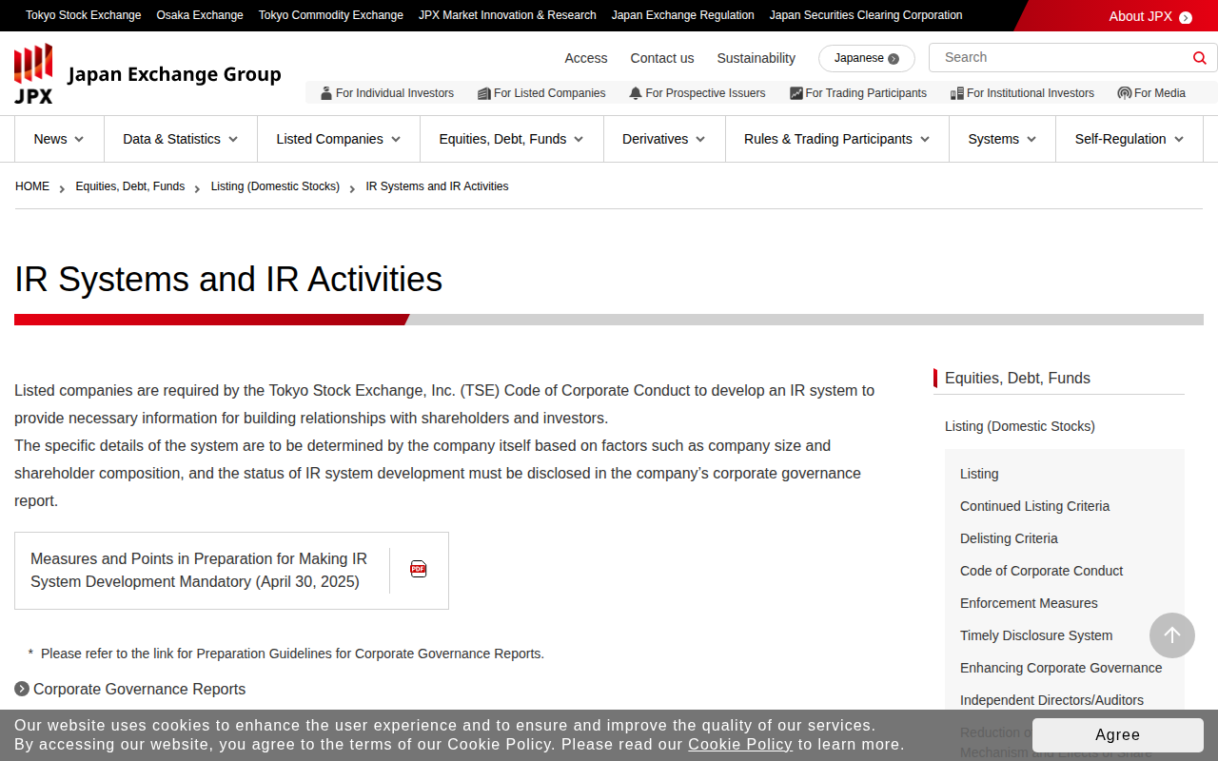Image resolution: width=1218 pixels, height=761 pixels.
Task: Click the For Media broadcast icon
Action: tap(1124, 93)
